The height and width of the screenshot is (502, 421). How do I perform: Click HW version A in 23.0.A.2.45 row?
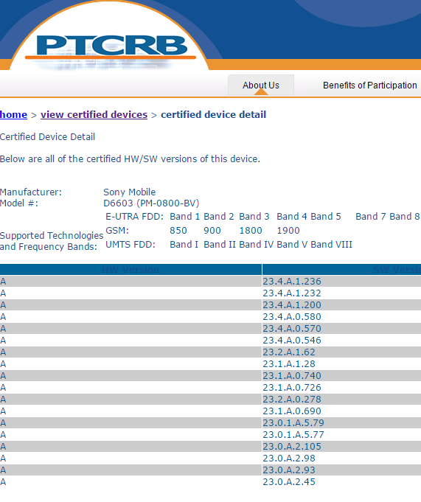click(3, 481)
